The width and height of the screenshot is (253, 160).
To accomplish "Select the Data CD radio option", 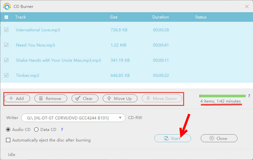I will click(x=38, y=130).
